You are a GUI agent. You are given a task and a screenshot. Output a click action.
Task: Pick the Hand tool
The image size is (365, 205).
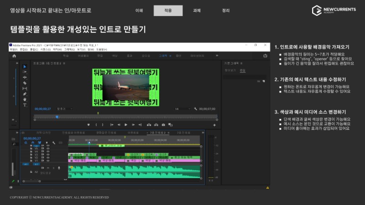pos(25,99)
